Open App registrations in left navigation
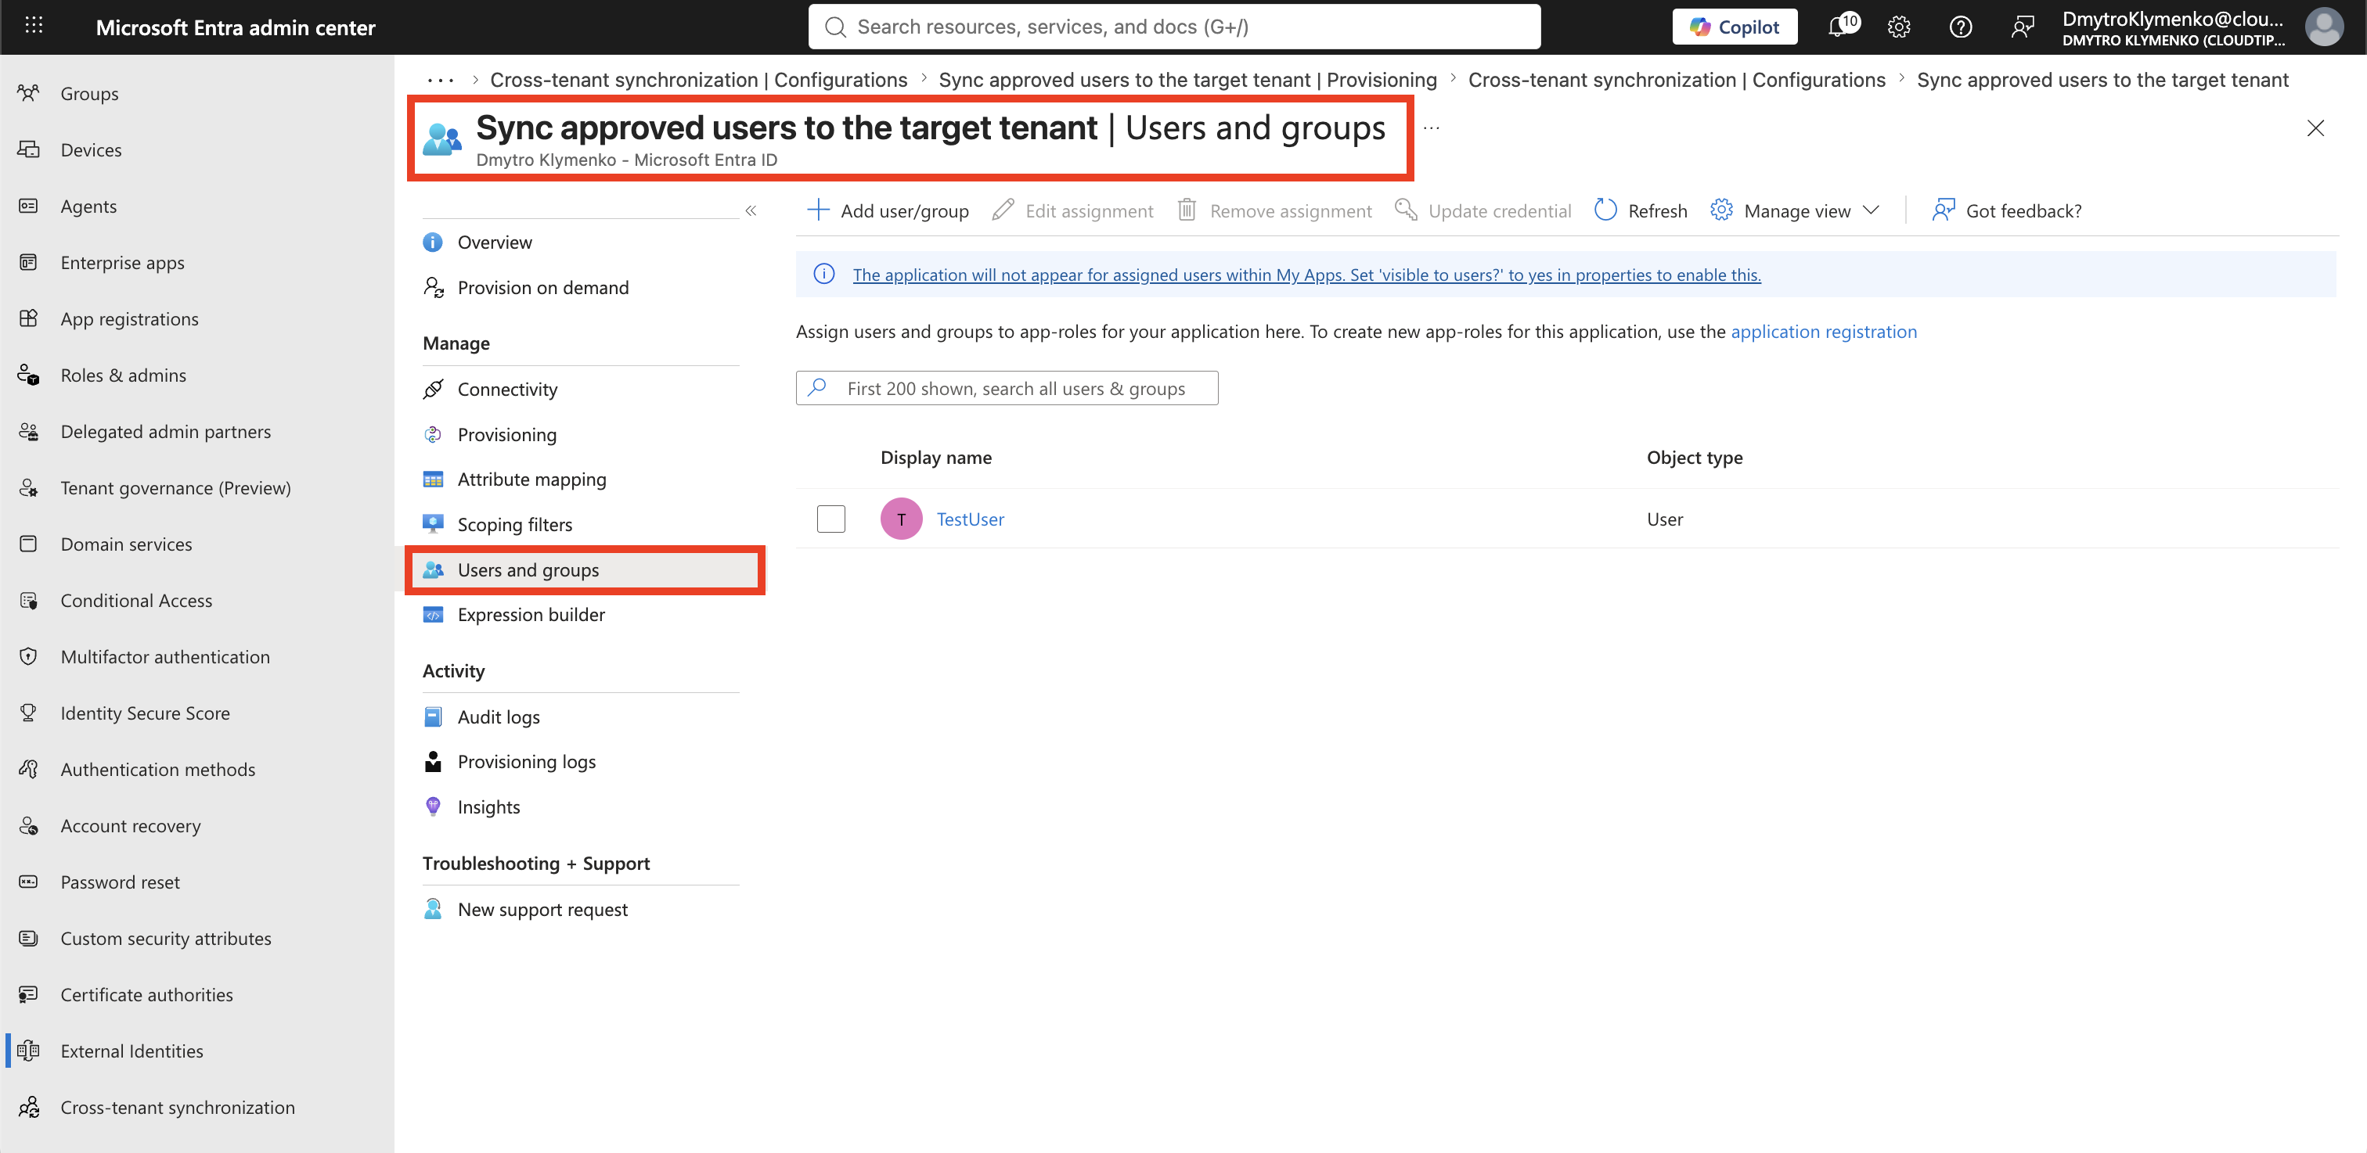The height and width of the screenshot is (1153, 2367). point(130,318)
